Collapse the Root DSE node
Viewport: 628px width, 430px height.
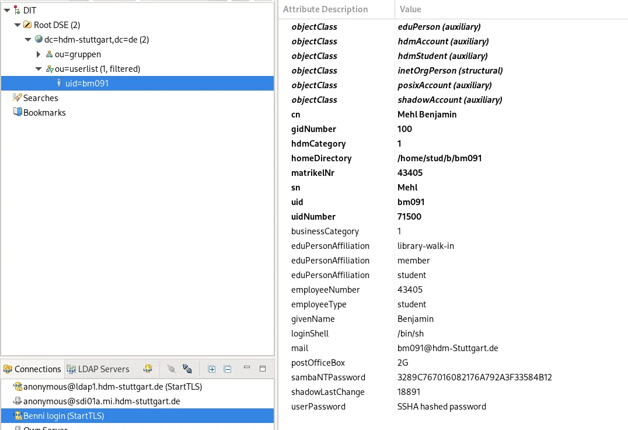click(x=17, y=25)
